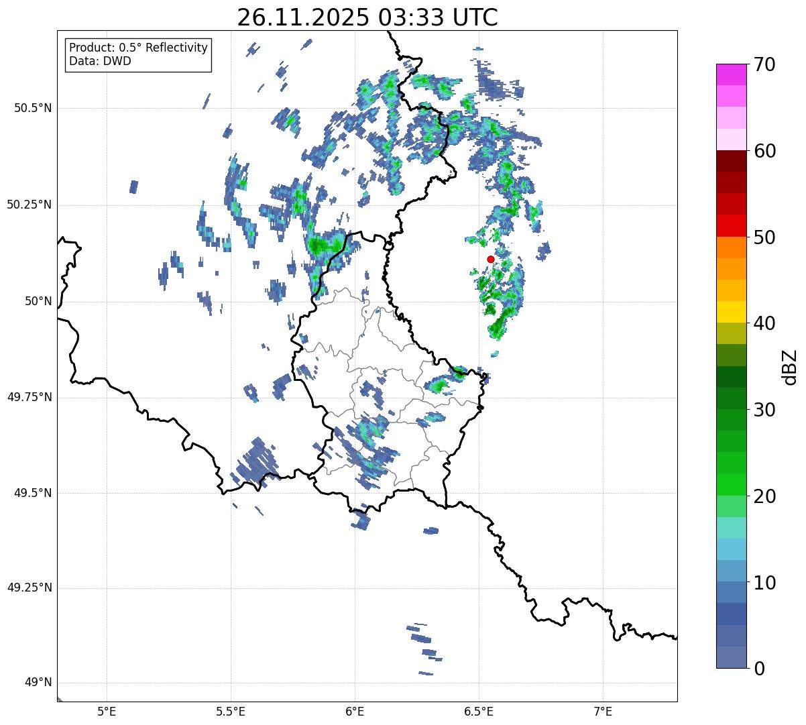Click the '6°E' longitude label
This screenshot has height=725, width=806.
(355, 712)
